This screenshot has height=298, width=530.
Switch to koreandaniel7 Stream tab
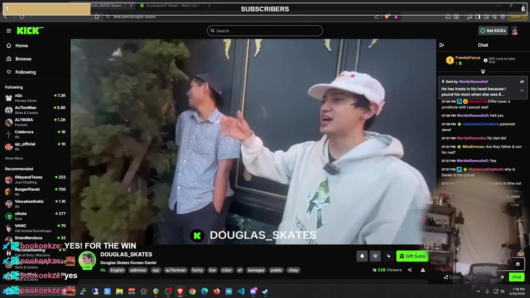click(170, 5)
